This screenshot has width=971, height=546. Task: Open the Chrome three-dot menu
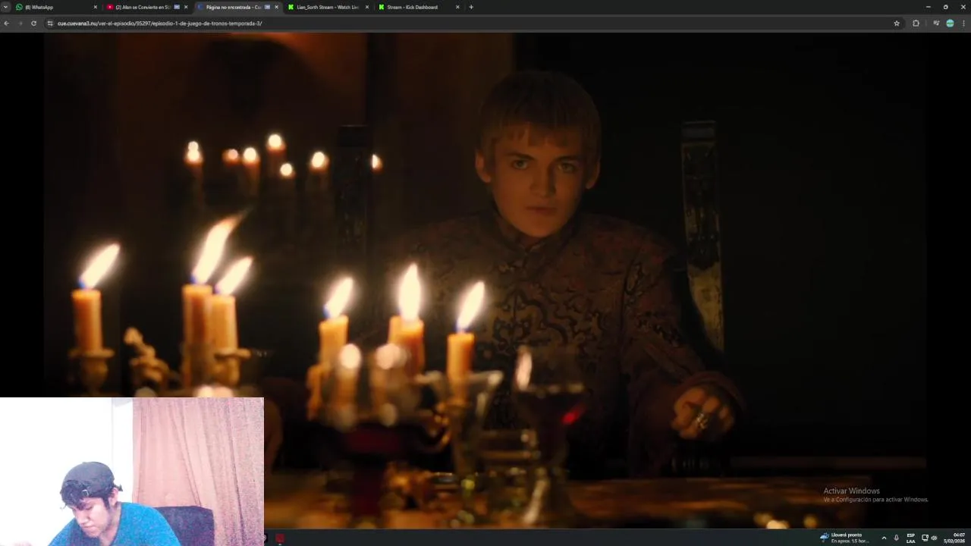[x=964, y=24]
